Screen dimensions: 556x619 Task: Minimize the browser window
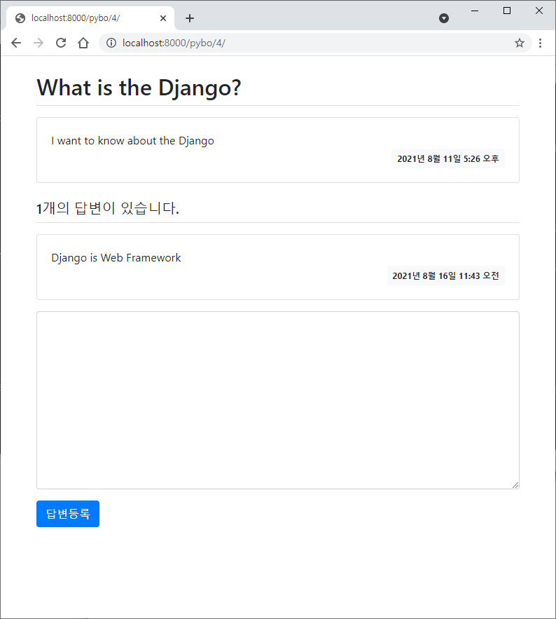[x=475, y=11]
